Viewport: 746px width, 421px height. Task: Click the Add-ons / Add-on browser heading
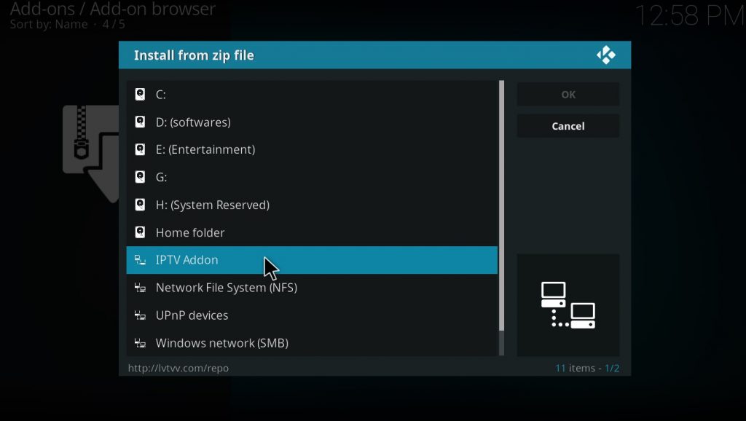[113, 9]
